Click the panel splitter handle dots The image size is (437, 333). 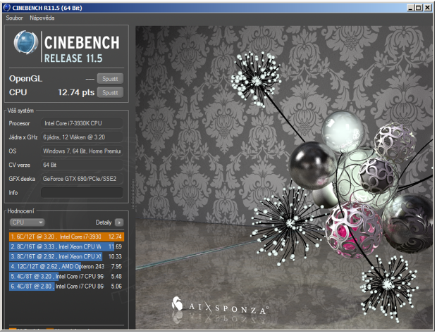coord(133,194)
